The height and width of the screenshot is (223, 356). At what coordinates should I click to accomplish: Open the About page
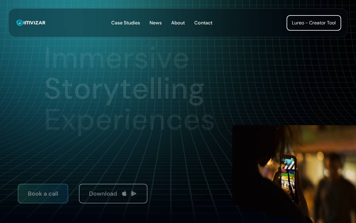point(178,23)
